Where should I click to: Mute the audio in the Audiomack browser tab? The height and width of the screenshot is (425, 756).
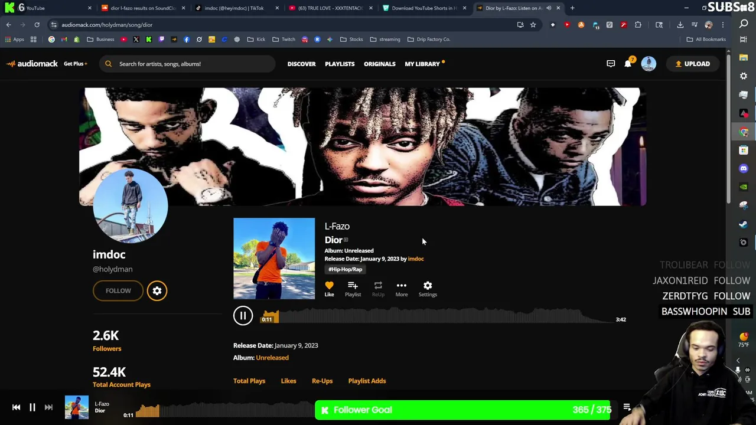pyautogui.click(x=549, y=8)
